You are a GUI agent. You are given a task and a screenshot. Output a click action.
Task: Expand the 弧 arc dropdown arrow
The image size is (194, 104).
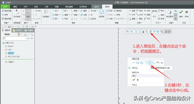click(x=68, y=11)
